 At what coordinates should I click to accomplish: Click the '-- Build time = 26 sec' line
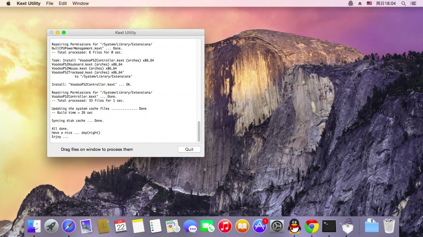(x=72, y=113)
